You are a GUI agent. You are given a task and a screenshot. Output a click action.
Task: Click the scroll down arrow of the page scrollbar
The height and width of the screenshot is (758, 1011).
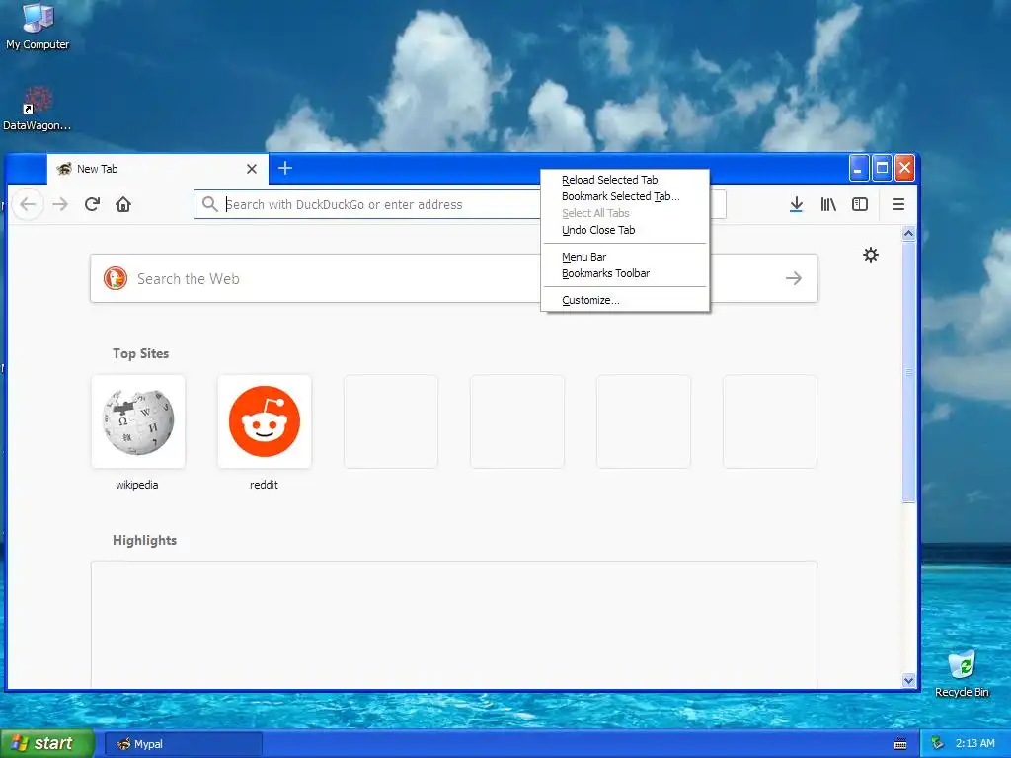(908, 681)
